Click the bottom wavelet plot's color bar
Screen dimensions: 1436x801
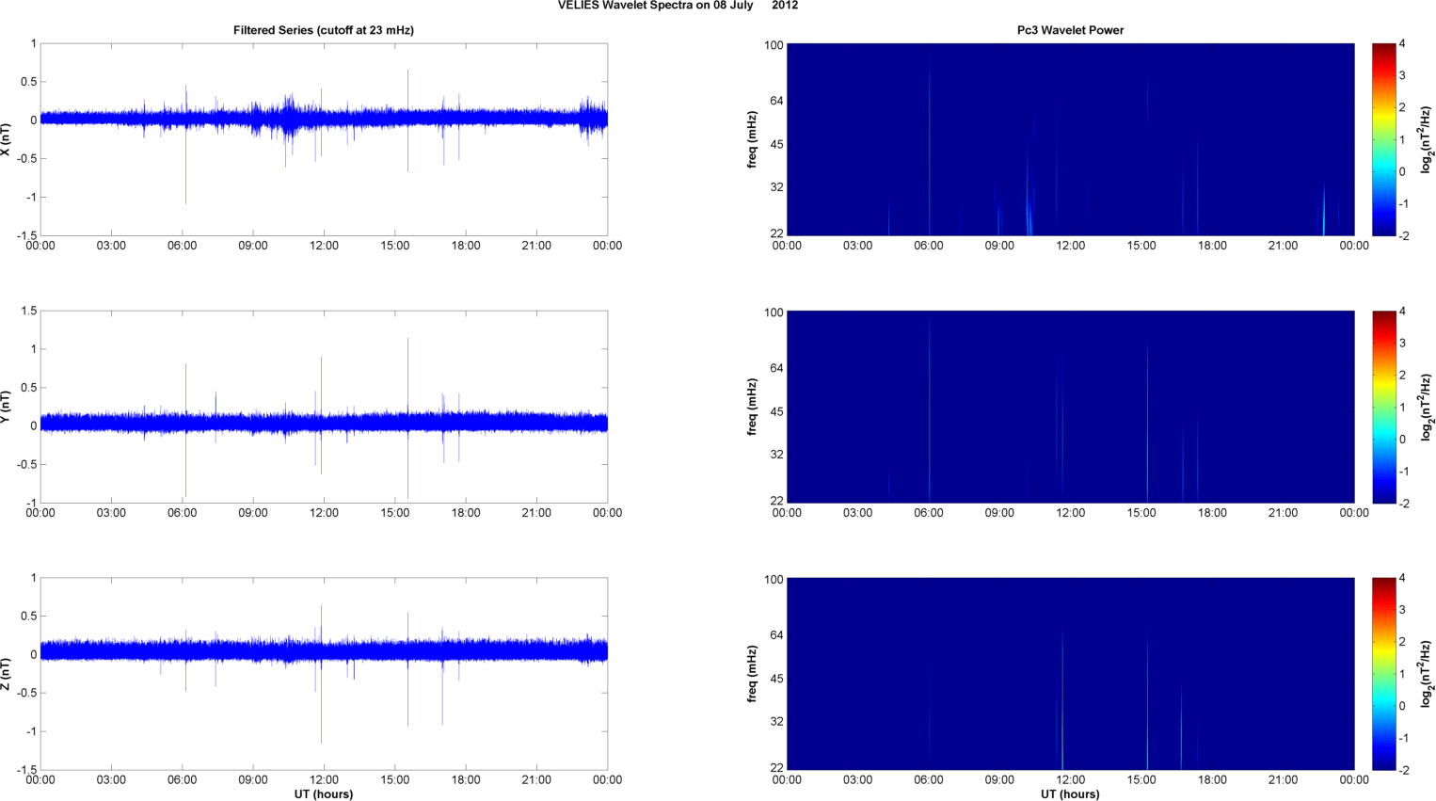[x=1383, y=674]
